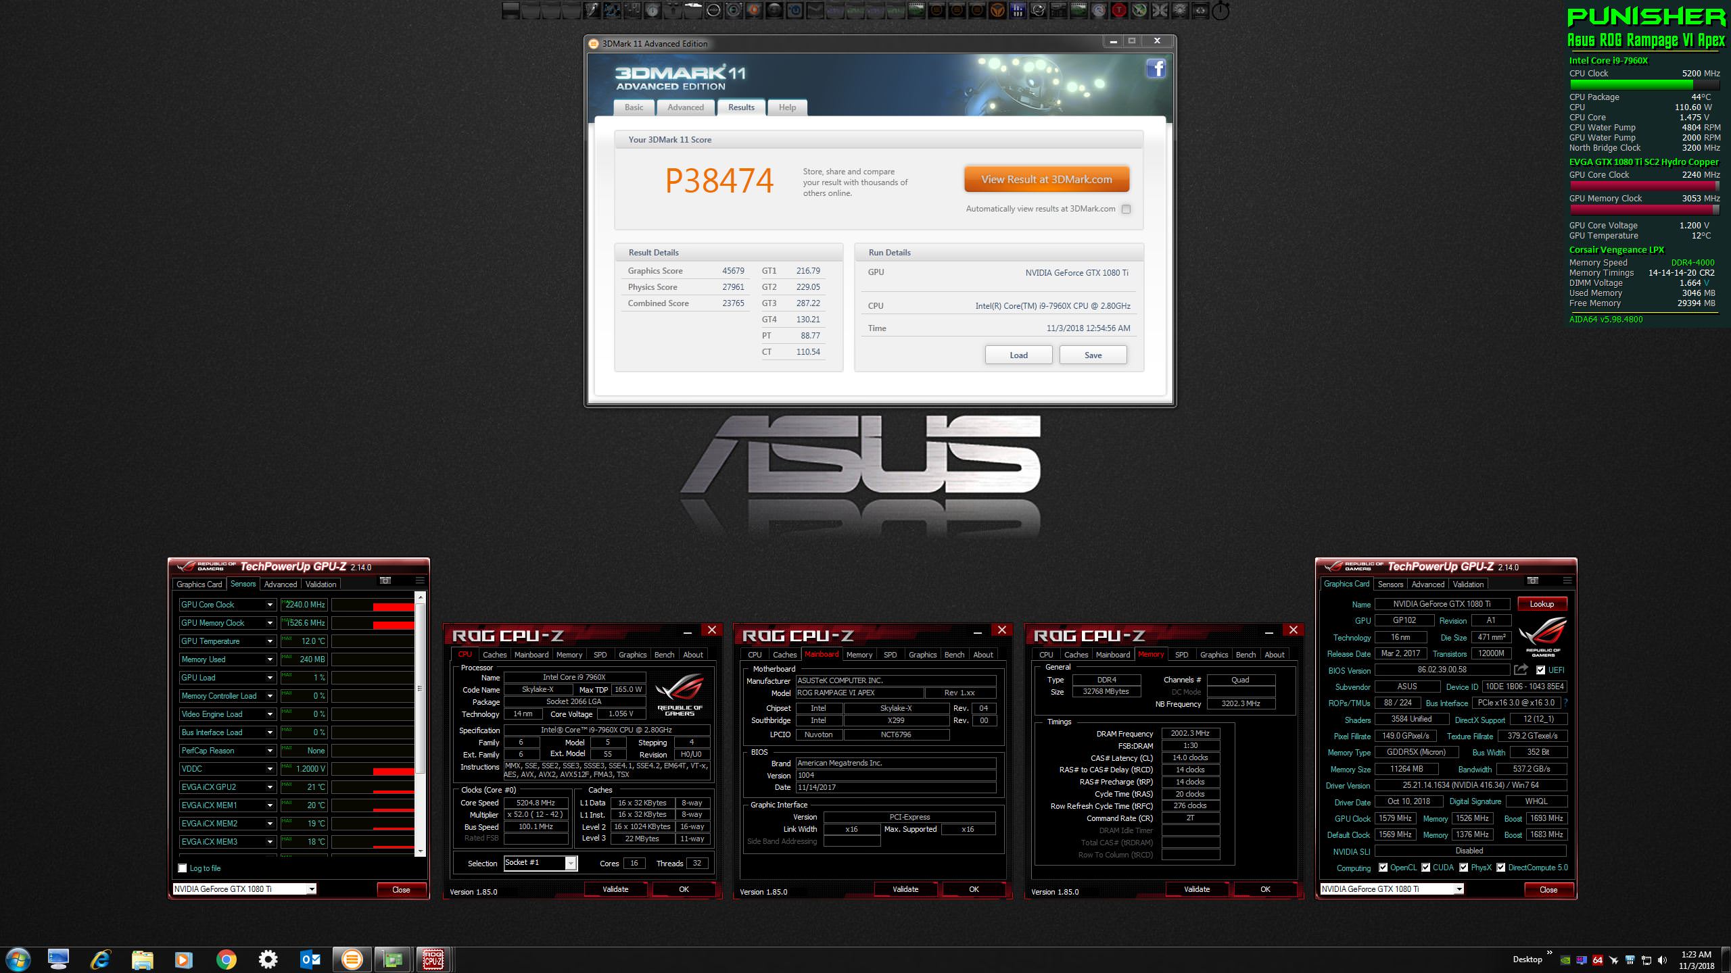Viewport: 1731px width, 973px height.
Task: Toggle the CUDA checkbox
Action: point(1425,868)
